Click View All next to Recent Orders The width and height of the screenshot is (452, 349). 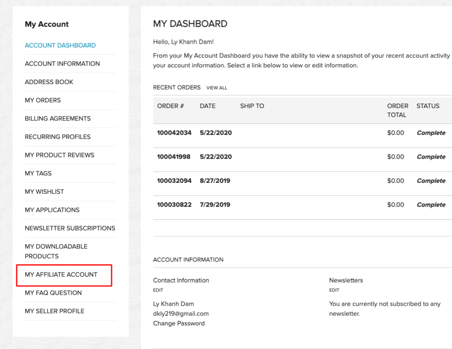pyautogui.click(x=217, y=88)
